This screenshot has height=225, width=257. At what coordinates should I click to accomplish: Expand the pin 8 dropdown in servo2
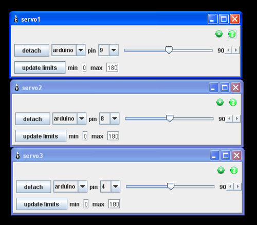point(115,118)
